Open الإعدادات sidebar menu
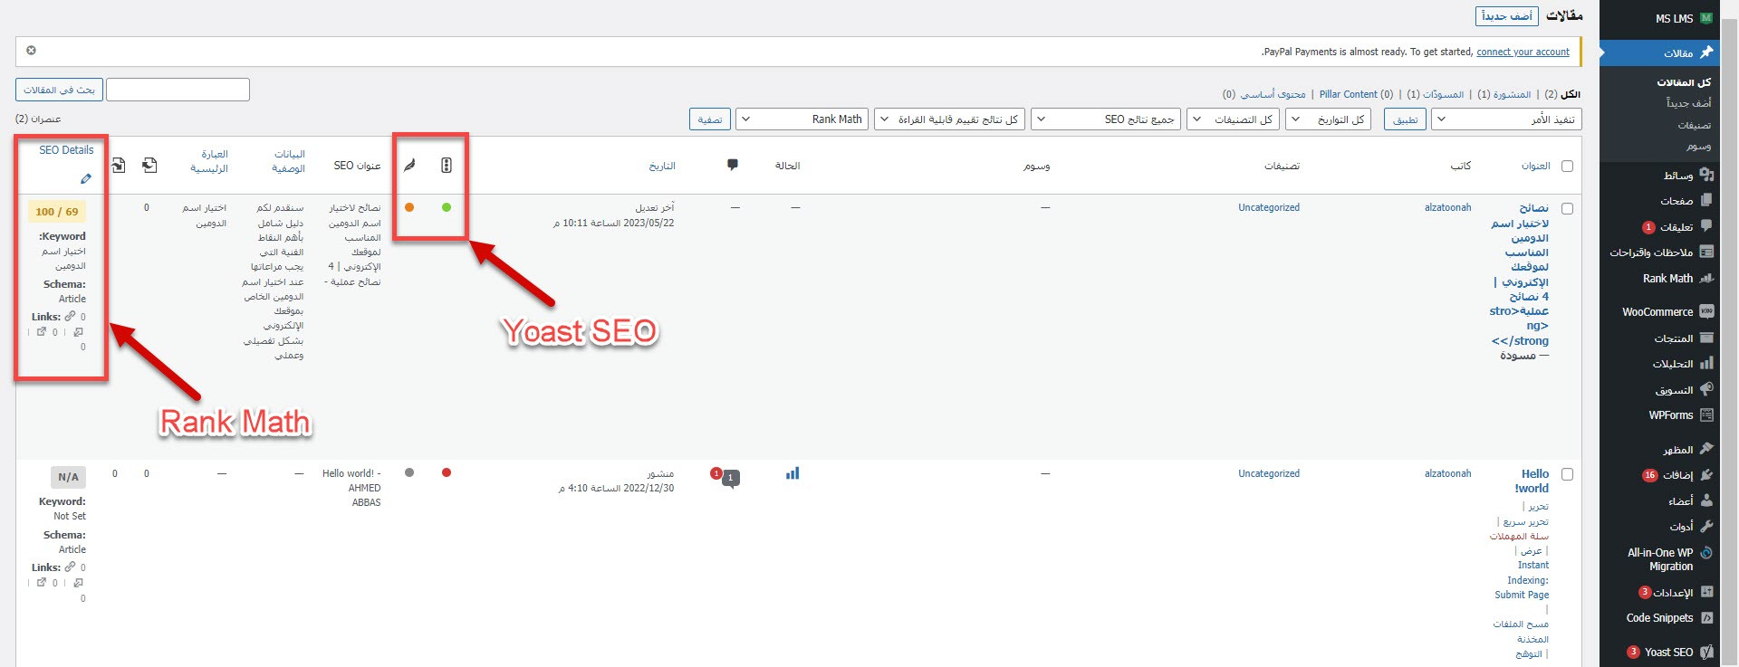 click(x=1673, y=593)
